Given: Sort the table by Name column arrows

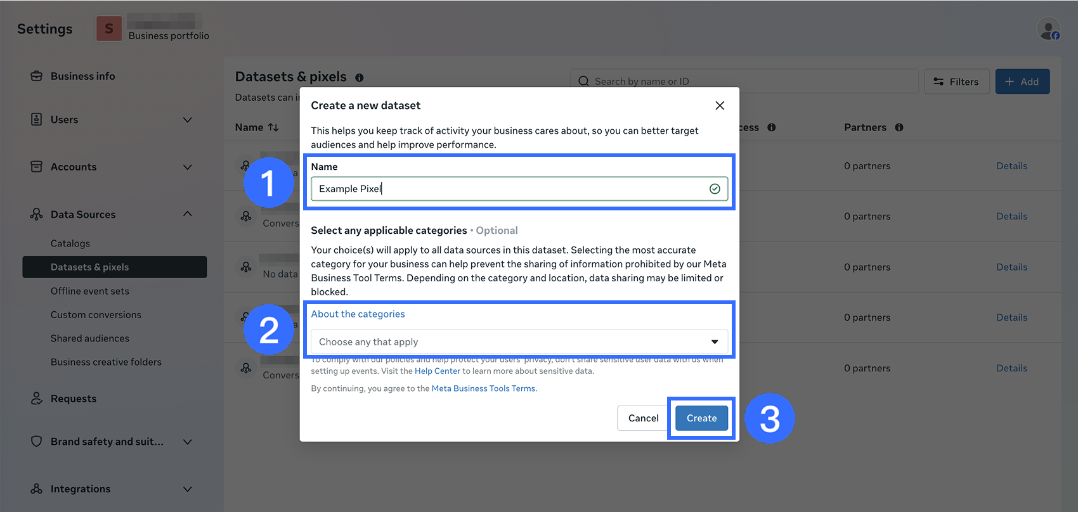Looking at the screenshot, I should tap(273, 127).
